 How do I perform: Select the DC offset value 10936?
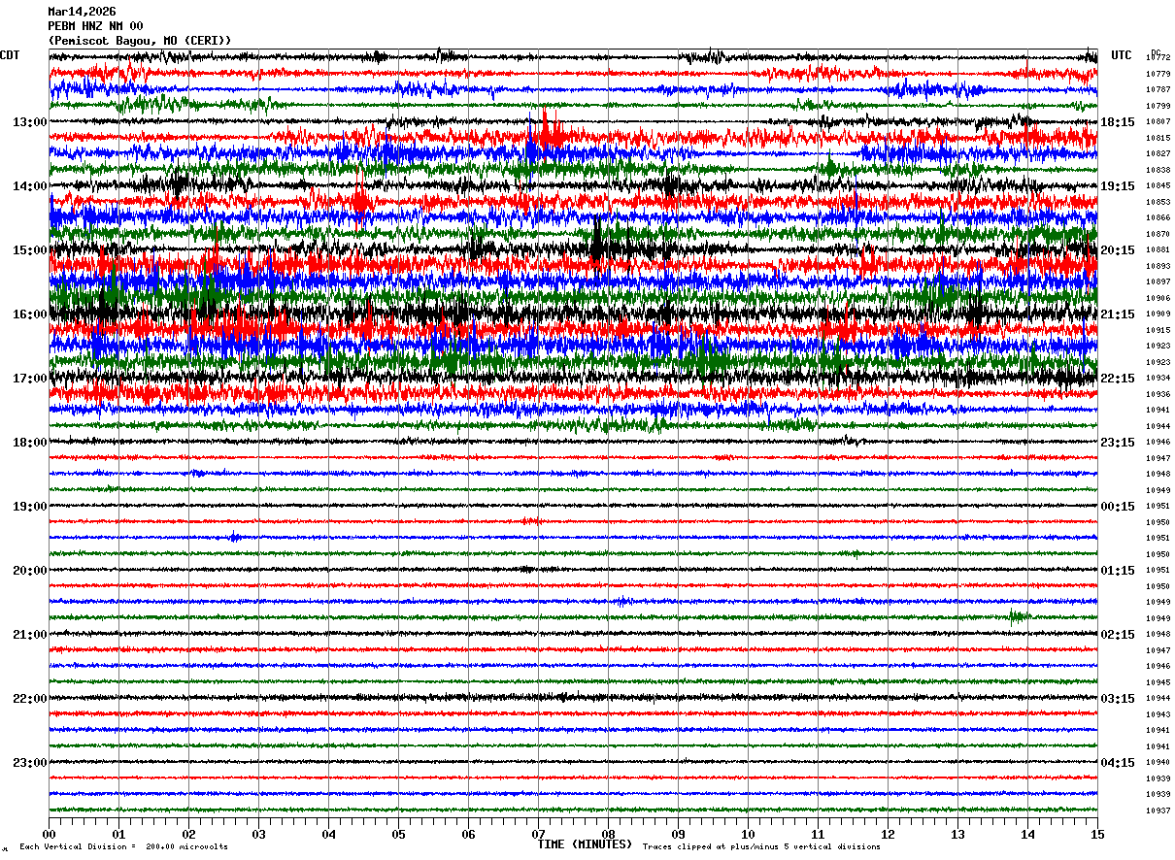1158,394
